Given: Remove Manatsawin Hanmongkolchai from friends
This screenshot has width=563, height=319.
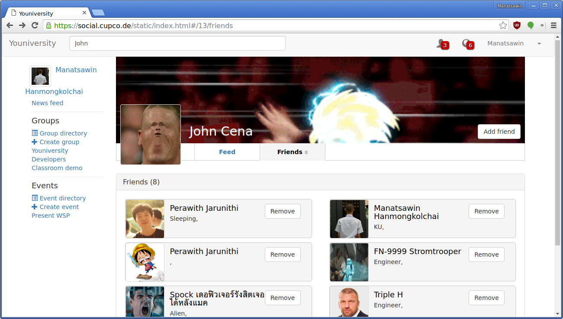Looking at the screenshot, I should 486,211.
